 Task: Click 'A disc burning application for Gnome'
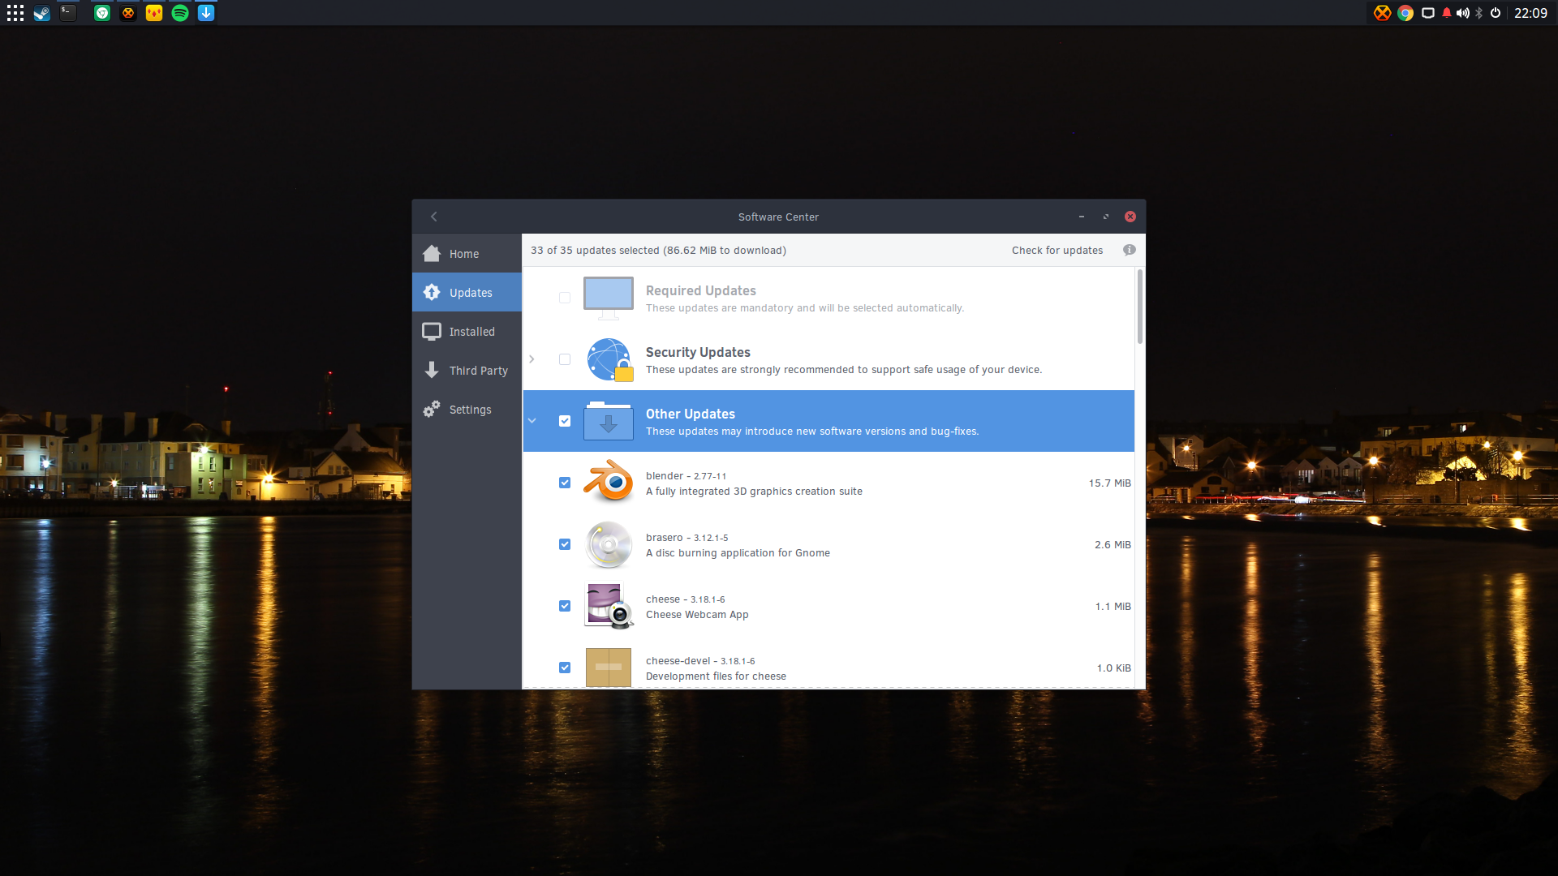[x=738, y=553]
